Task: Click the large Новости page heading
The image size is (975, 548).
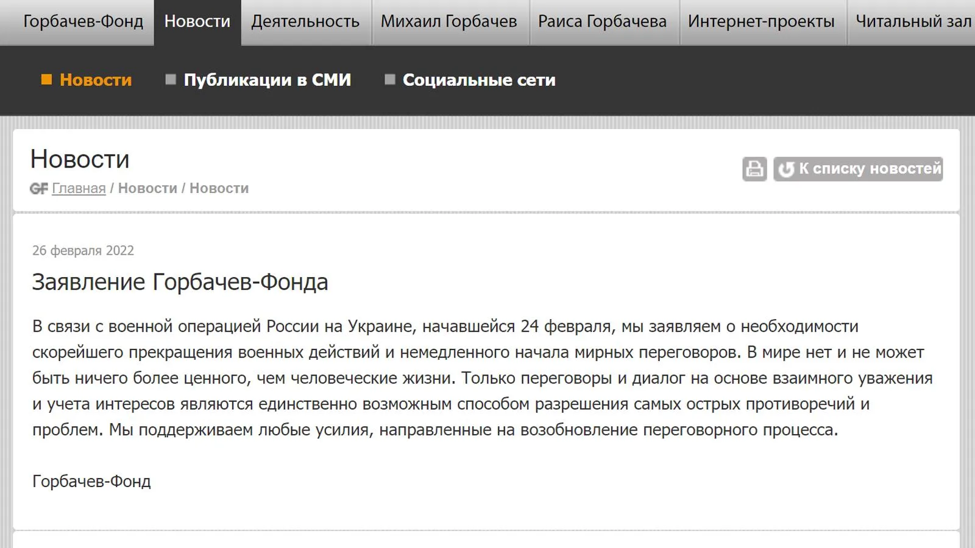Action: 80,160
